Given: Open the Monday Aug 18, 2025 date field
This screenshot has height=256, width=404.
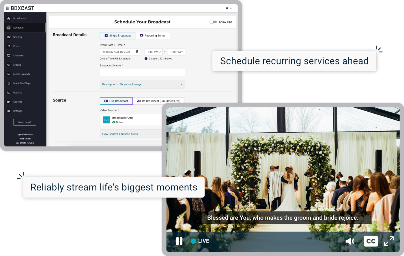Looking at the screenshot, I should pos(120,52).
